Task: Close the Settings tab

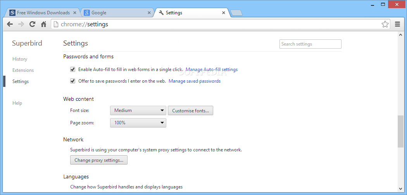Action: point(224,13)
